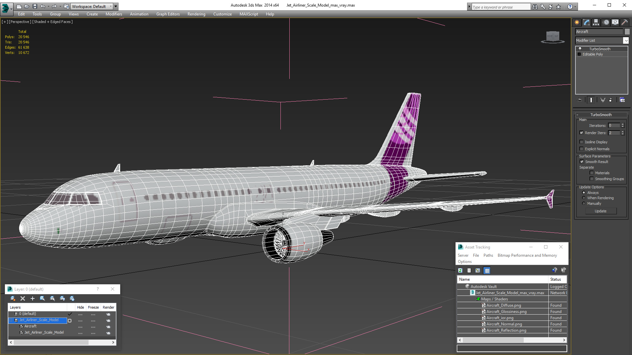The height and width of the screenshot is (355, 632).
Task: Increase Iterations spinner value
Action: [622, 124]
